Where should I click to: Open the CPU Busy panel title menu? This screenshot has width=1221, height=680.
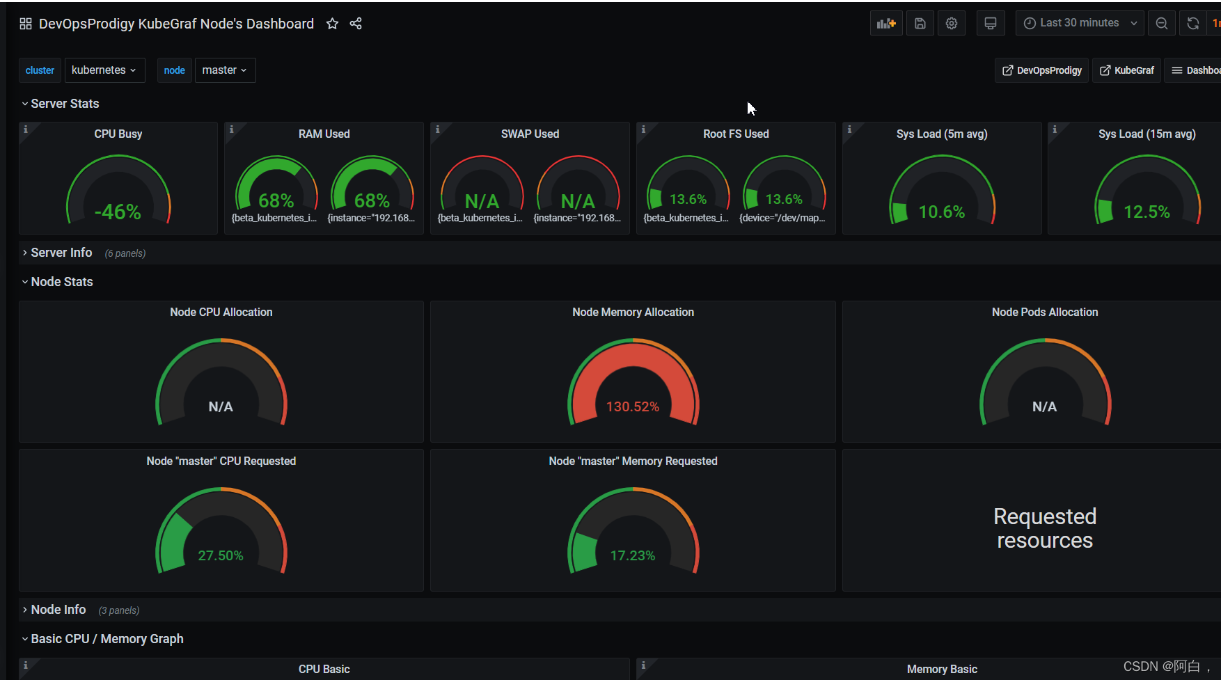pyautogui.click(x=118, y=134)
